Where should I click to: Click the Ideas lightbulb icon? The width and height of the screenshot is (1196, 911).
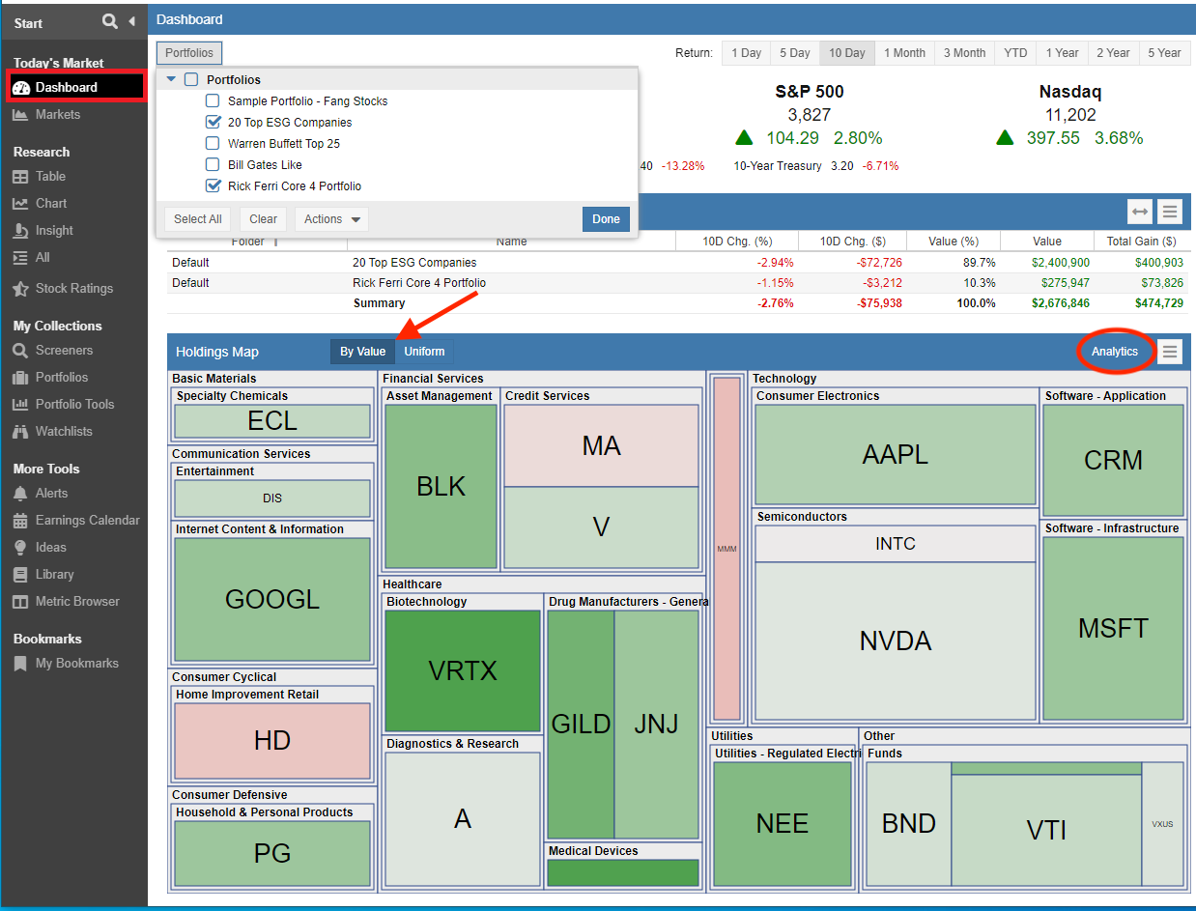point(20,548)
